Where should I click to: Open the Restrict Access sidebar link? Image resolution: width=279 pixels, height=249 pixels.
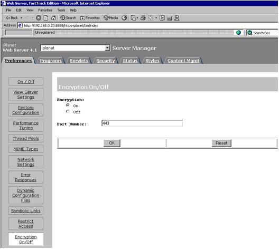[26, 224]
